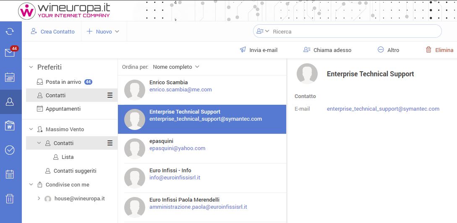Collapse the Massimo Vento account tree

31,129
